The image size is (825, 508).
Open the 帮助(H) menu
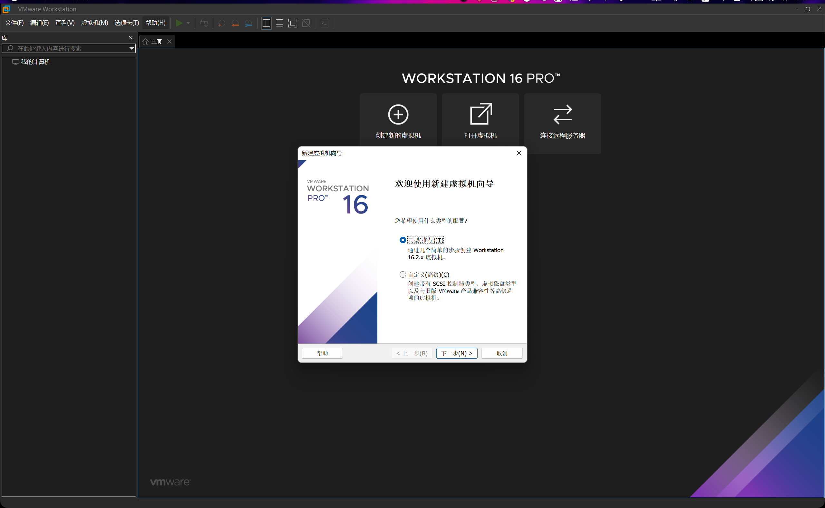155,23
